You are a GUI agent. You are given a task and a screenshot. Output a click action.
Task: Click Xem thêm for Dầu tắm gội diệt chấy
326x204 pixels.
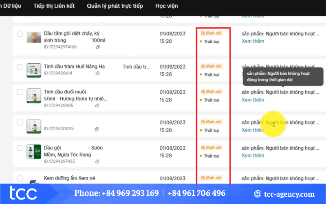[x=253, y=41]
